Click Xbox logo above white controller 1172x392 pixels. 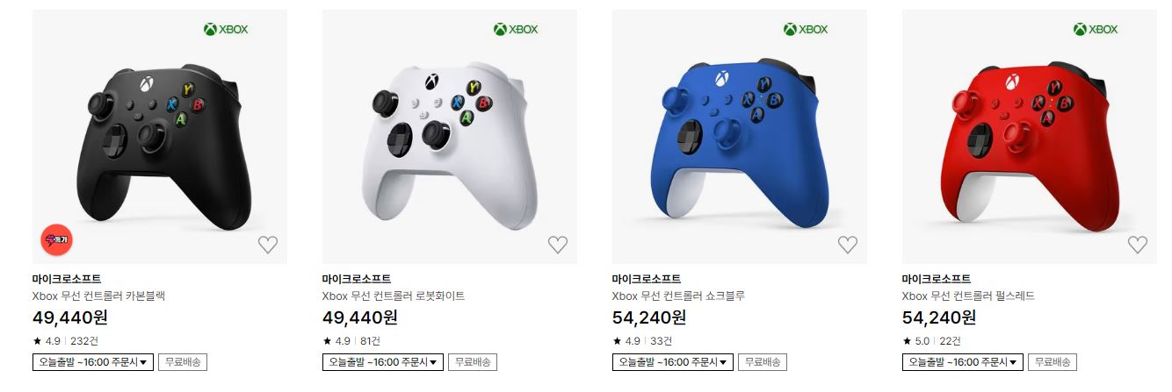point(516,29)
